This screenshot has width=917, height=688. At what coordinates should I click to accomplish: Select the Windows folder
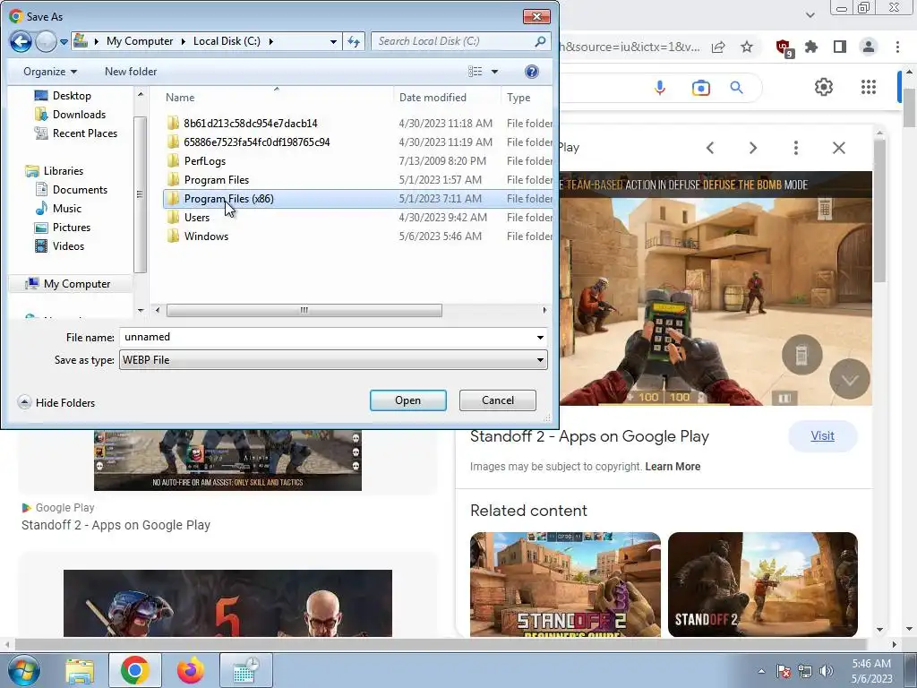coord(206,236)
